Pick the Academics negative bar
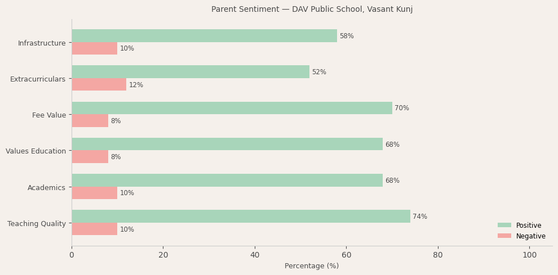Viewport: 558px width, 275px height. 94,193
